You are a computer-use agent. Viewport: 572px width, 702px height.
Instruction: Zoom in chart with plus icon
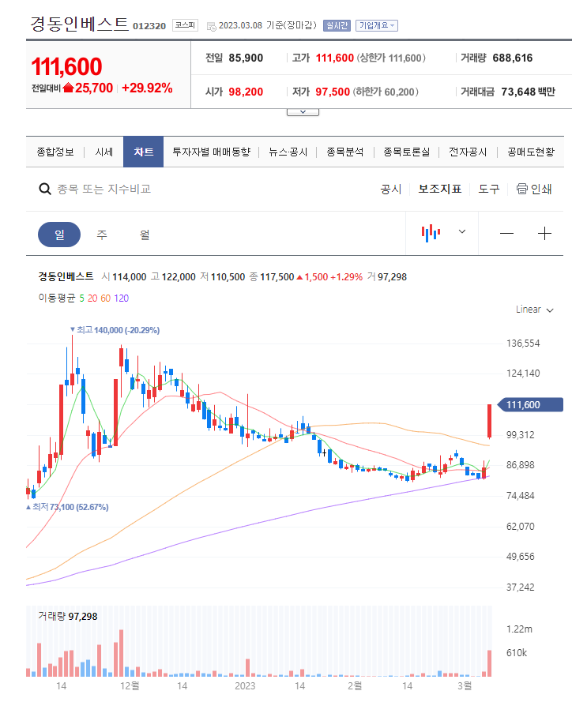544,233
